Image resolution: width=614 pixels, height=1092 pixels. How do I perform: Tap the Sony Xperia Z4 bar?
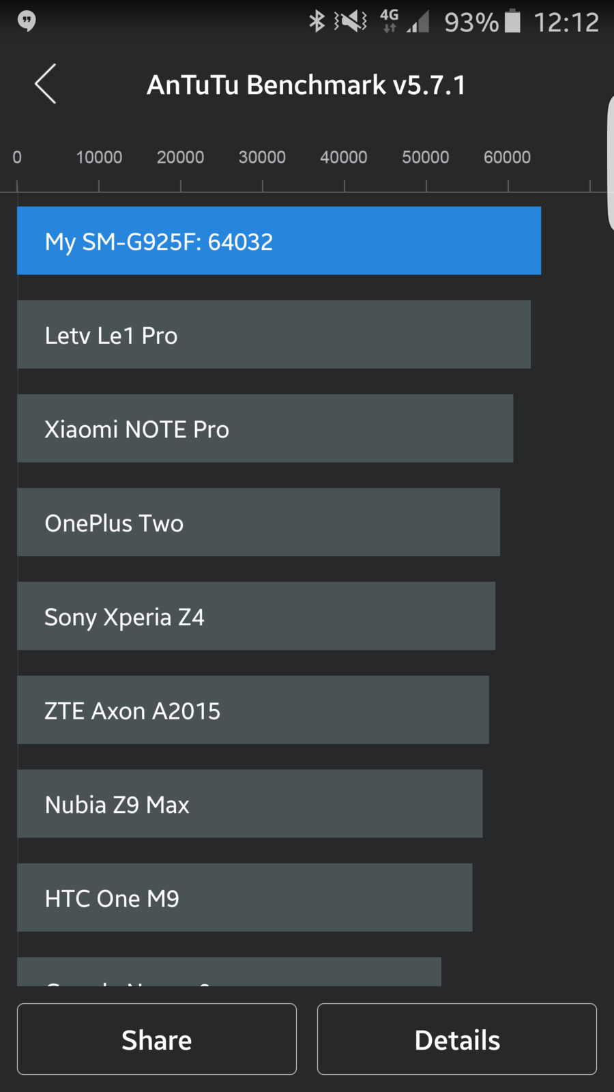(256, 616)
